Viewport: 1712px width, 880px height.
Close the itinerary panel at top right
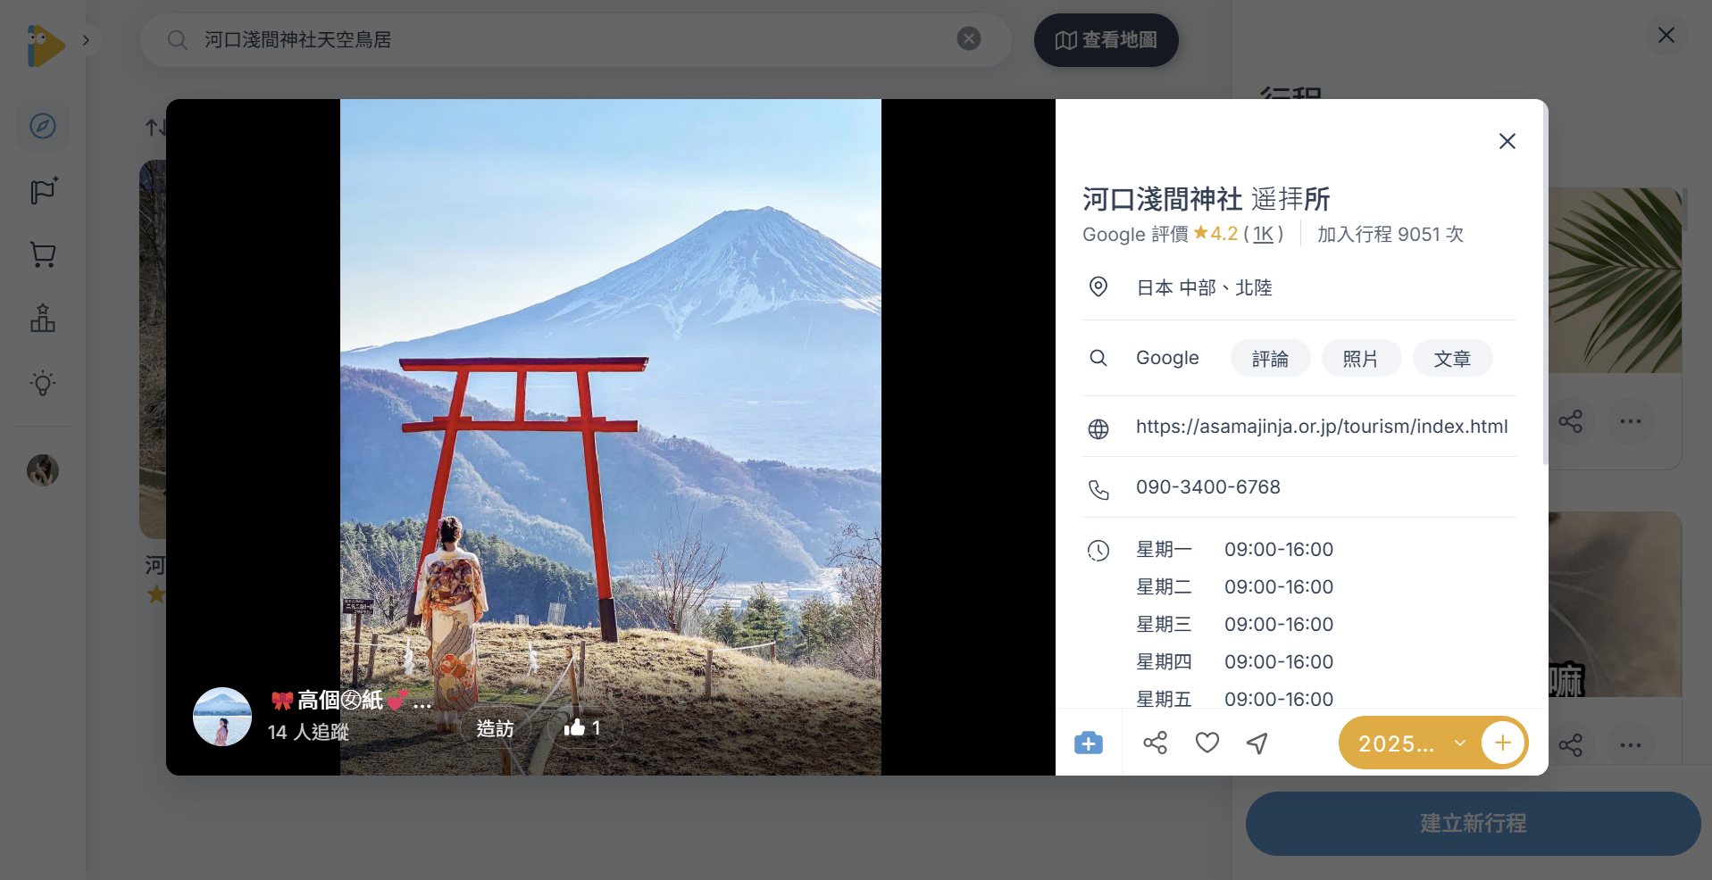pos(1666,35)
